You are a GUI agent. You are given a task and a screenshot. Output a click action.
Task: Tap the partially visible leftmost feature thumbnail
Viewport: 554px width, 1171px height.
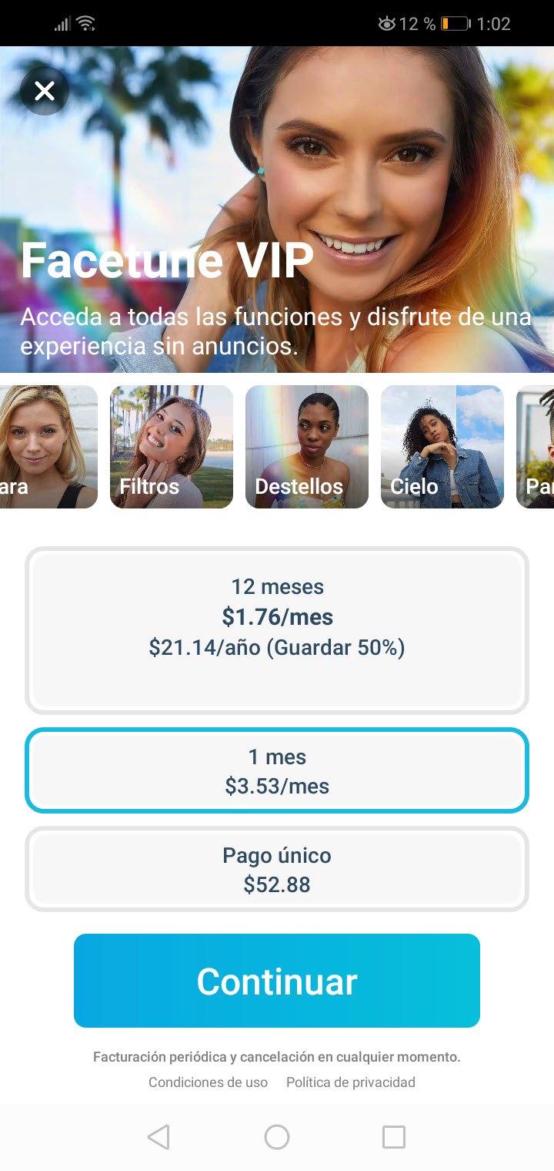click(48, 447)
